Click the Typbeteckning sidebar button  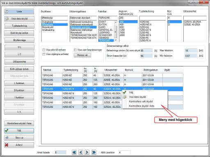point(19,26)
